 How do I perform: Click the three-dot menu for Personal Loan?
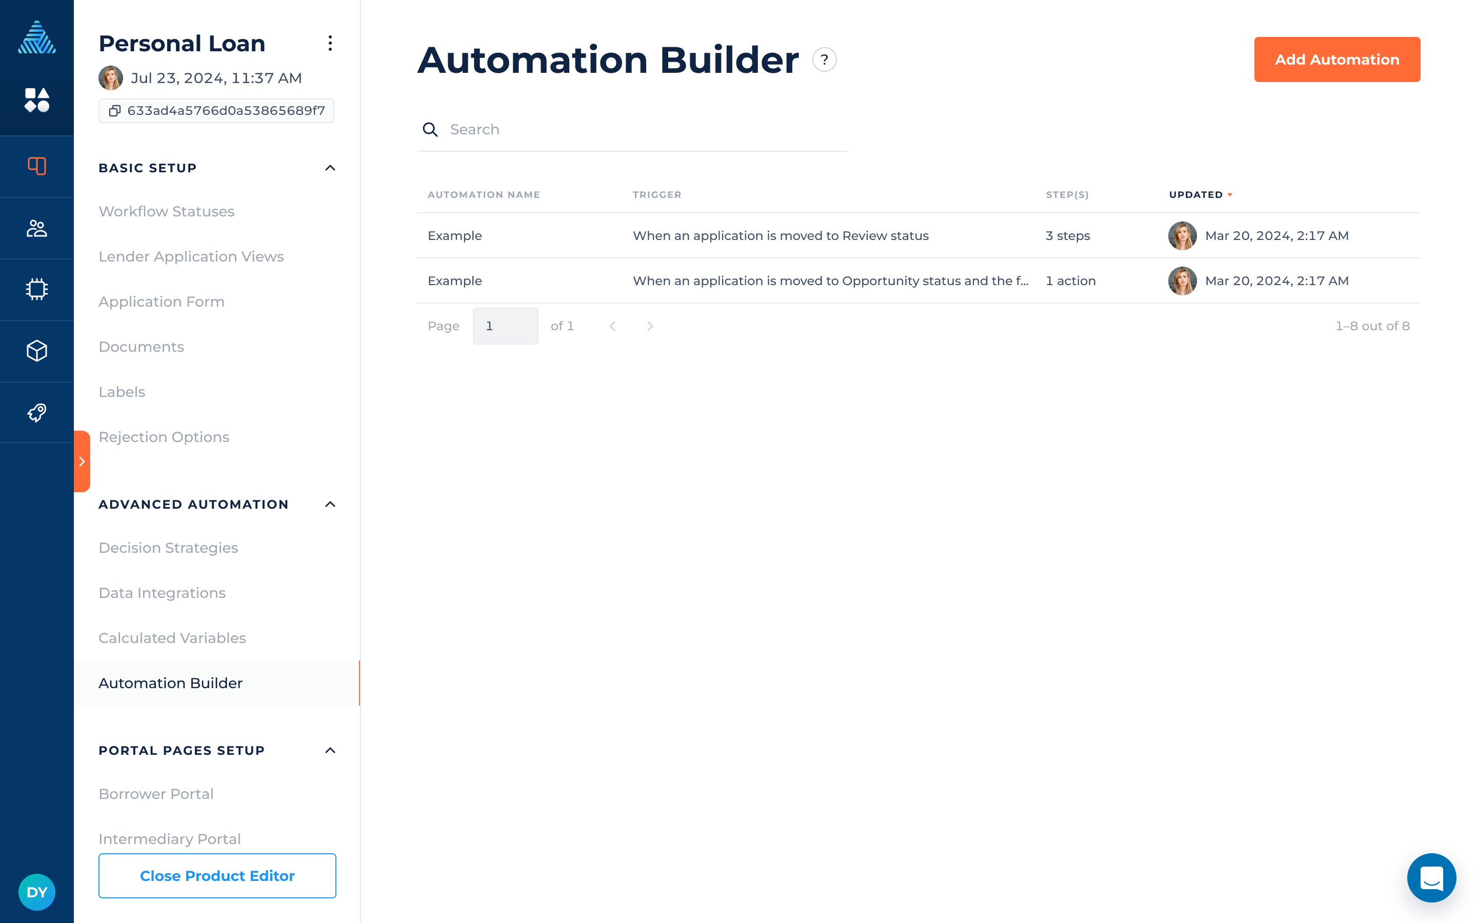click(330, 43)
